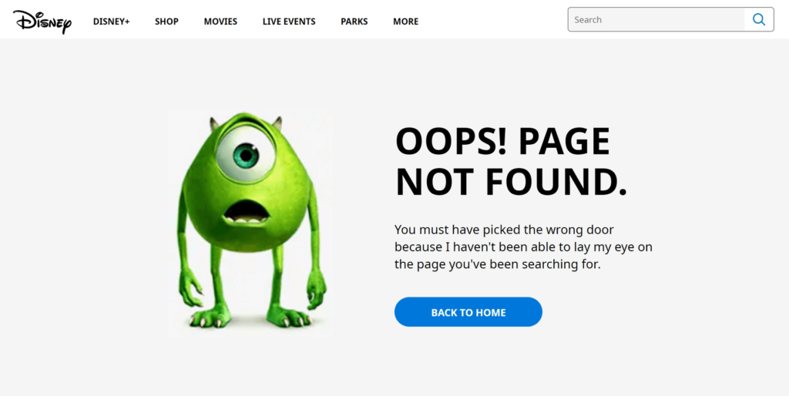Go to the Shop menu item
This screenshot has height=403, width=789.
point(166,22)
